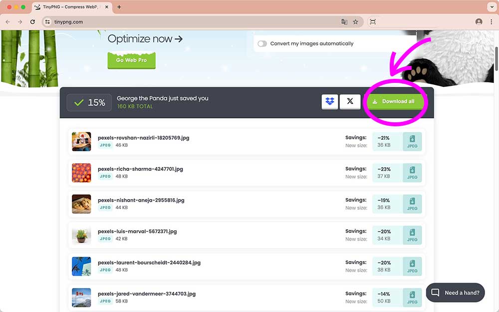The image size is (499, 312).
Task: Click the Download all button
Action: (395, 101)
